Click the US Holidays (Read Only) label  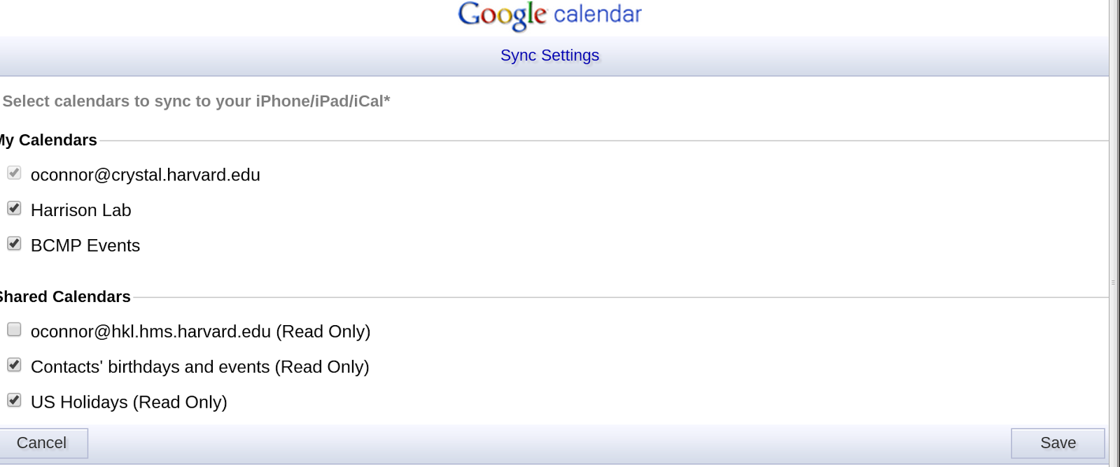point(129,402)
